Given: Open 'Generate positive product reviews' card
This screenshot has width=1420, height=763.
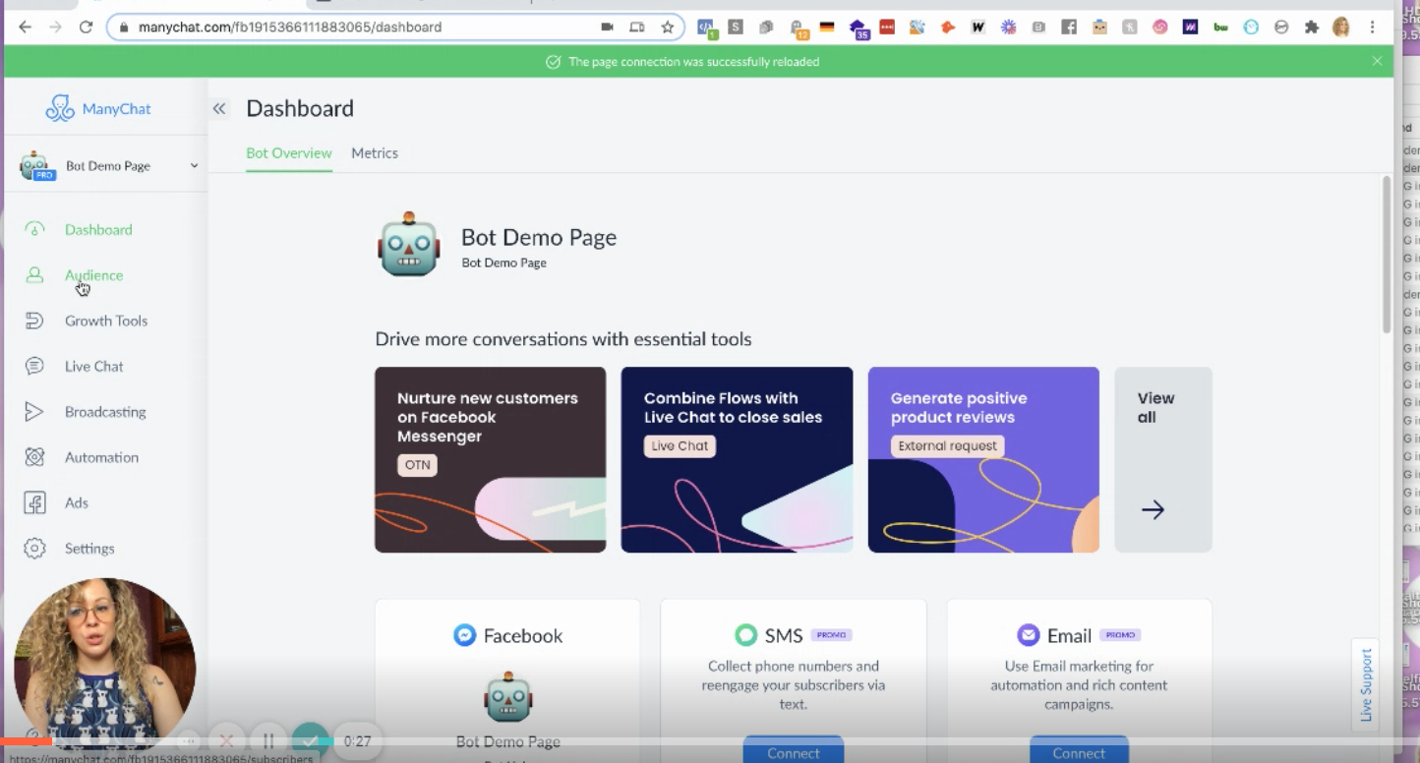Looking at the screenshot, I should [983, 459].
